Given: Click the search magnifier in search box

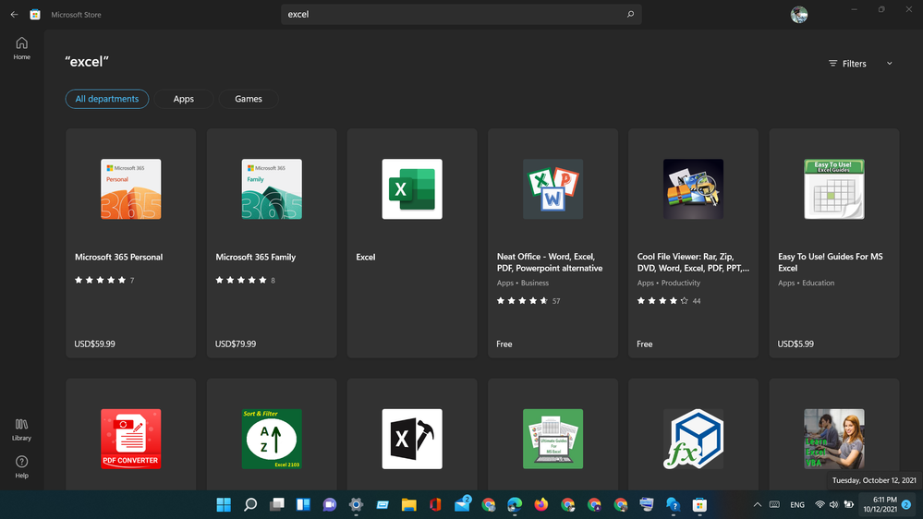Looking at the screenshot, I should (x=630, y=14).
